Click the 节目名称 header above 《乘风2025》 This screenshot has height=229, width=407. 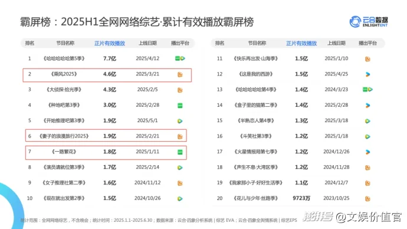(65, 43)
